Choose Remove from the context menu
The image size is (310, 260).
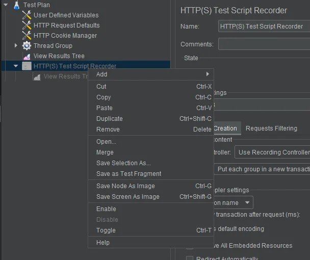151,129
